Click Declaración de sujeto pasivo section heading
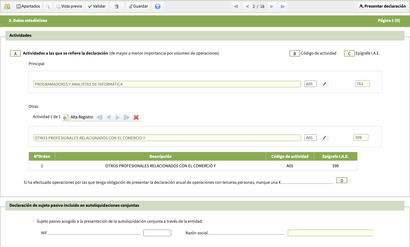 point(74,205)
